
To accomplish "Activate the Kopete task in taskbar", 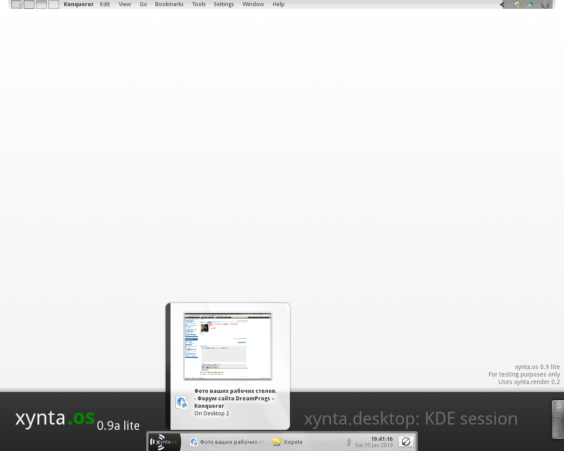I will point(287,442).
